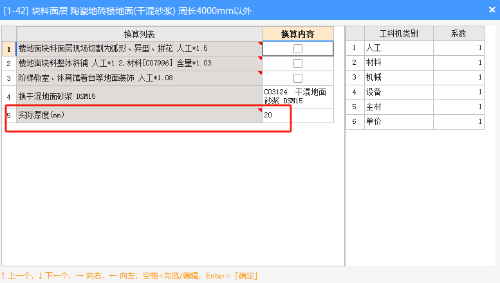Edit the coefficient value for 主材
The width and height of the screenshot is (500, 283).
pyautogui.click(x=459, y=107)
